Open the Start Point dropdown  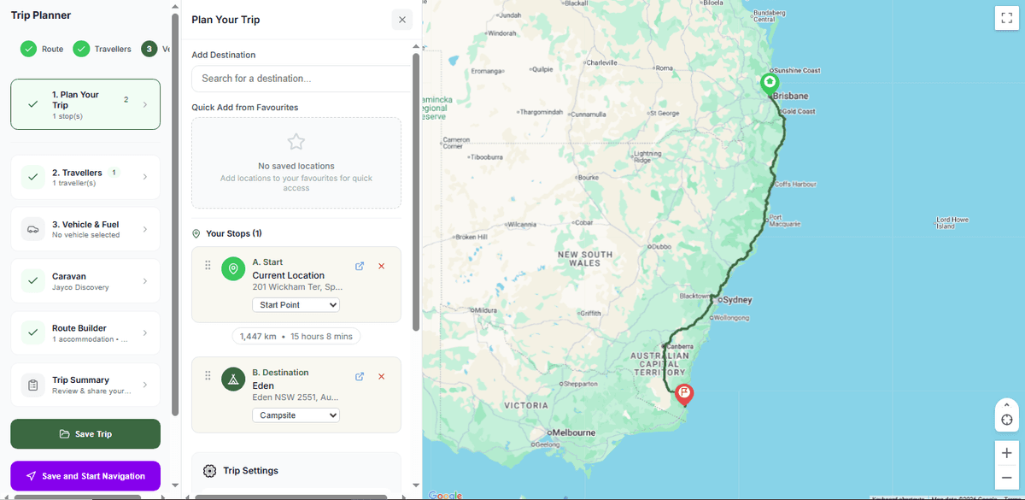click(296, 304)
